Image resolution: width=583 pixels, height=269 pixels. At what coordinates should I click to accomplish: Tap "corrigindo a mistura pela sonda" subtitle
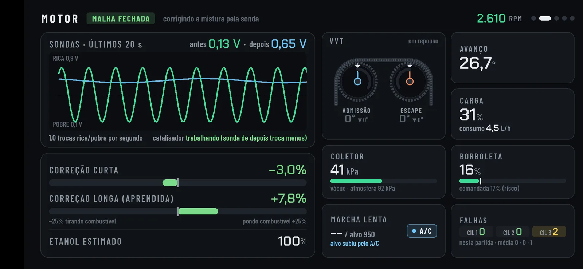(x=211, y=19)
